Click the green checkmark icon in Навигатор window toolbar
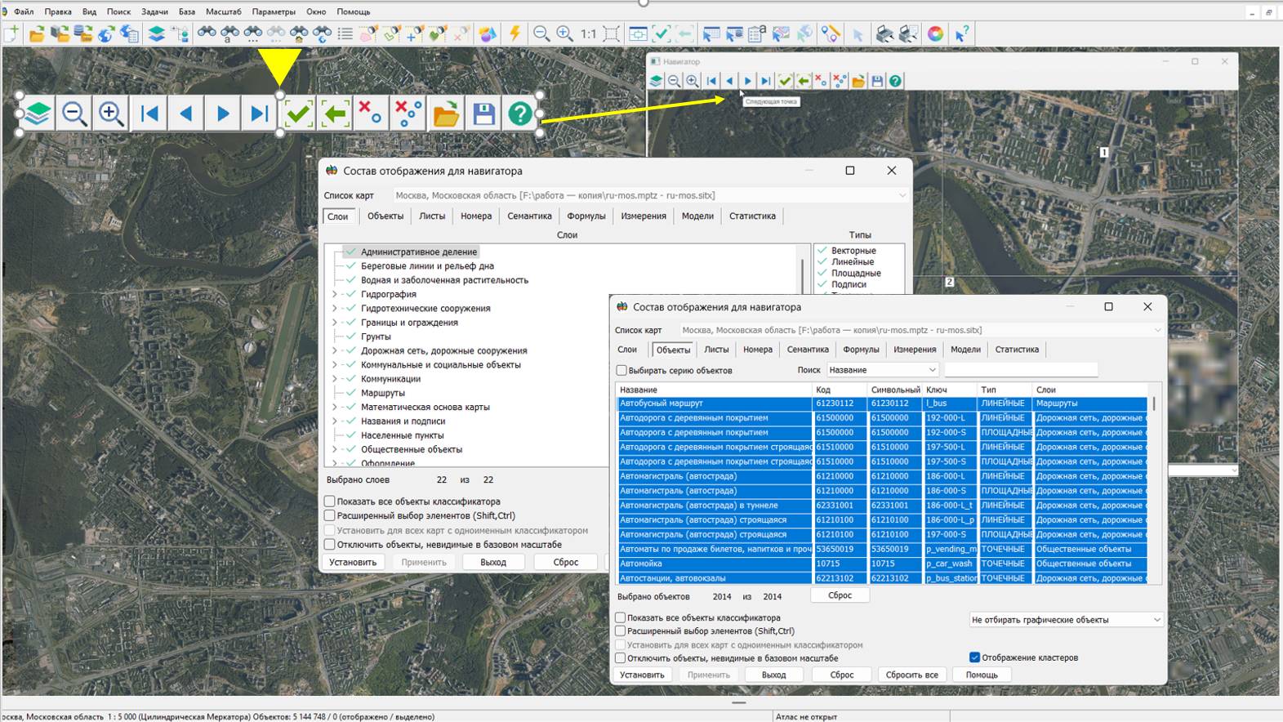Screen dimensions: 1283x722 click(785, 81)
